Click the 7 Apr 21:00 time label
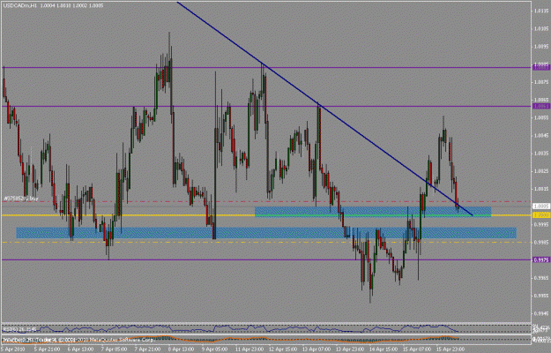Image resolution: width=551 pixels, height=353 pixels. tap(147, 349)
